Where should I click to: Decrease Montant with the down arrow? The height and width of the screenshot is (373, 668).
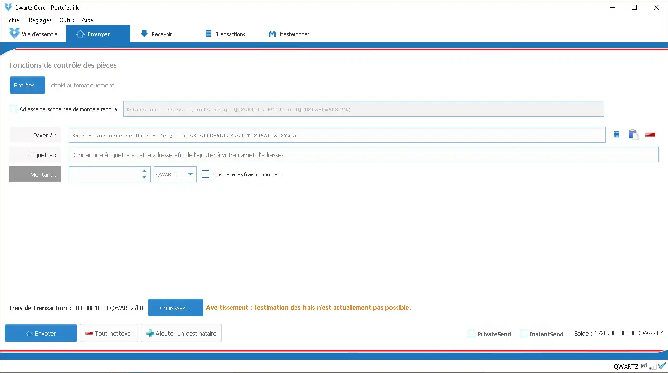pos(144,177)
